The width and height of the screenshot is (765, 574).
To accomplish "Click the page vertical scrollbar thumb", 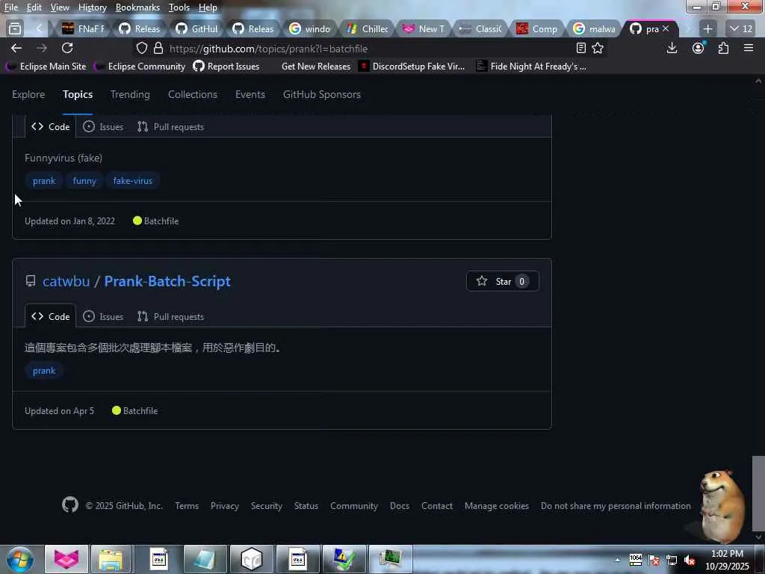I will click(758, 493).
